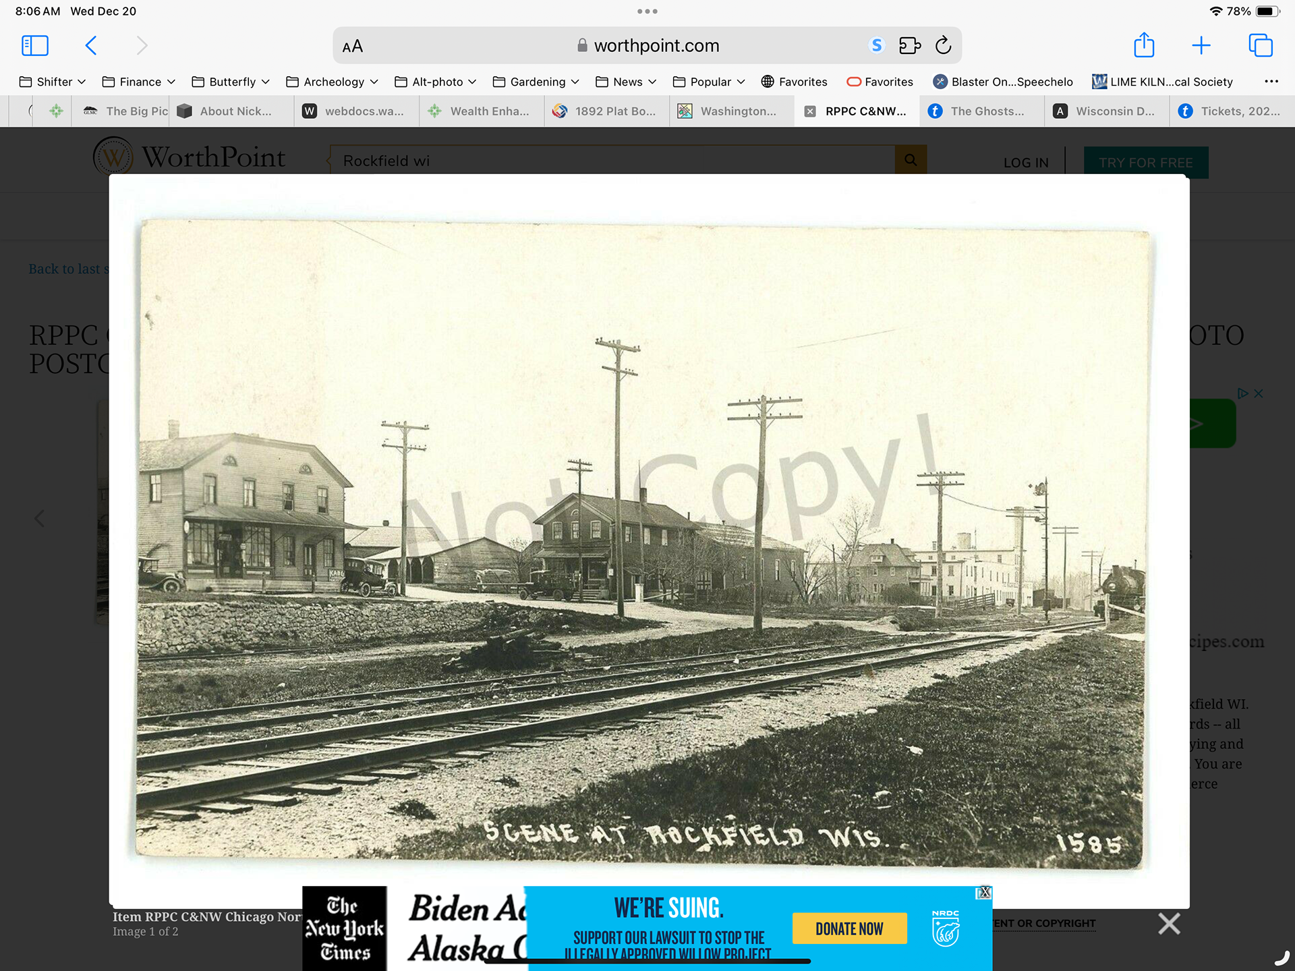Open the extensions puzzle icon
The height and width of the screenshot is (971, 1295).
(910, 45)
